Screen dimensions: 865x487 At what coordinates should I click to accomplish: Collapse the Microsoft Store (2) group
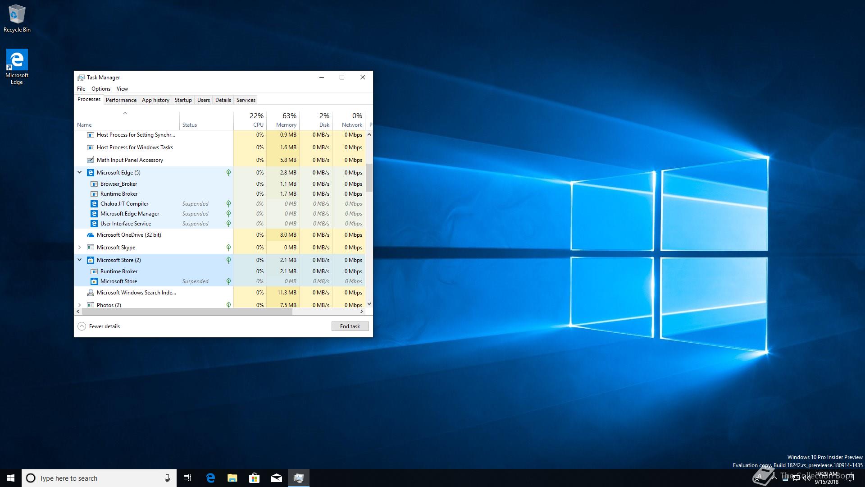pyautogui.click(x=80, y=260)
